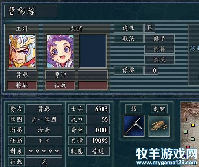Viewport: 199px width, 167px height.
Task: Click the yellow square marker on minimap
Action: tap(193, 125)
